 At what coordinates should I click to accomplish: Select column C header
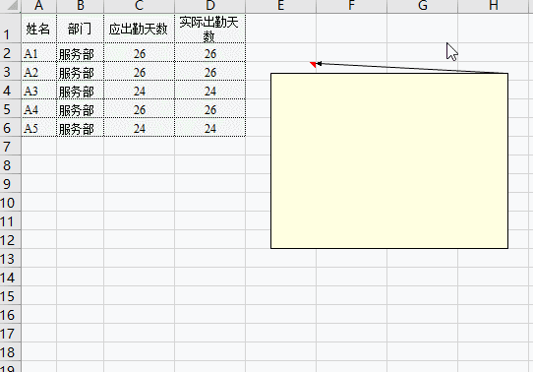pyautogui.click(x=140, y=6)
